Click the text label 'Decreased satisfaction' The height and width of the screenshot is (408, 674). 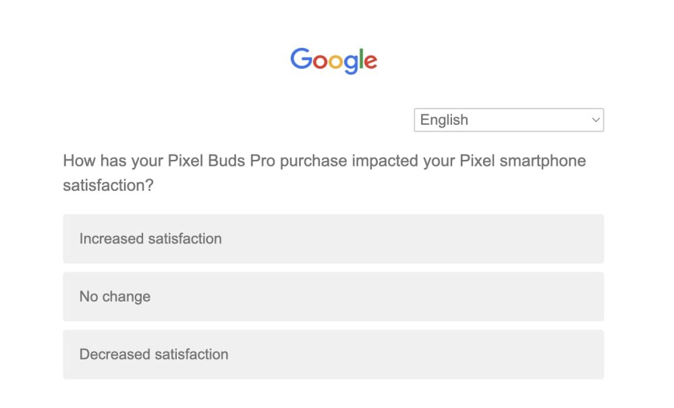pos(154,355)
